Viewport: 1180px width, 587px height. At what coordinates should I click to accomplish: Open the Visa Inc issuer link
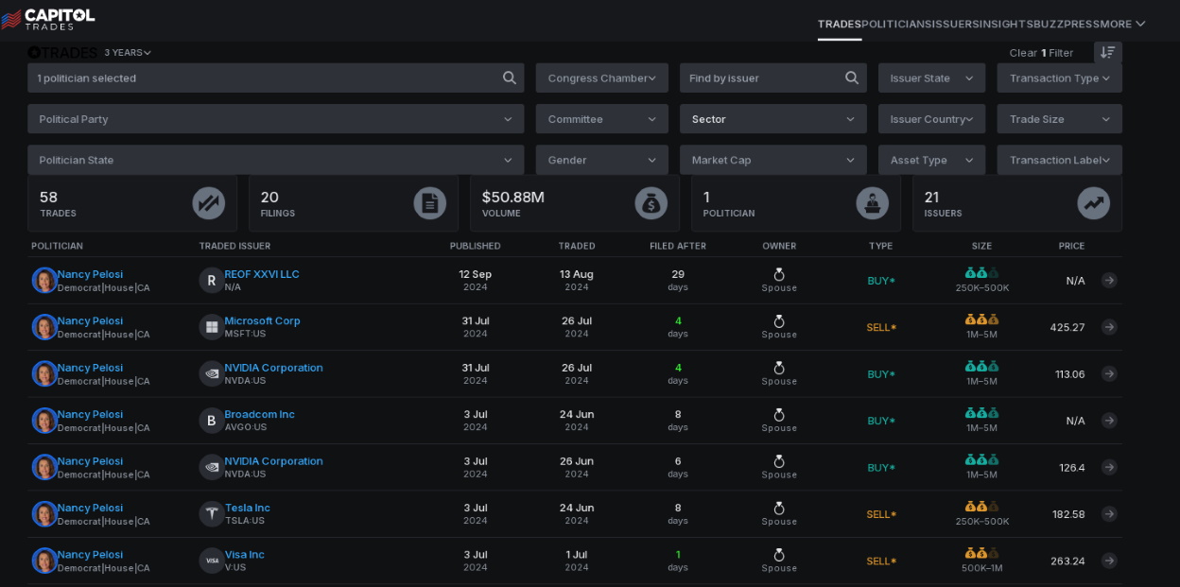244,554
